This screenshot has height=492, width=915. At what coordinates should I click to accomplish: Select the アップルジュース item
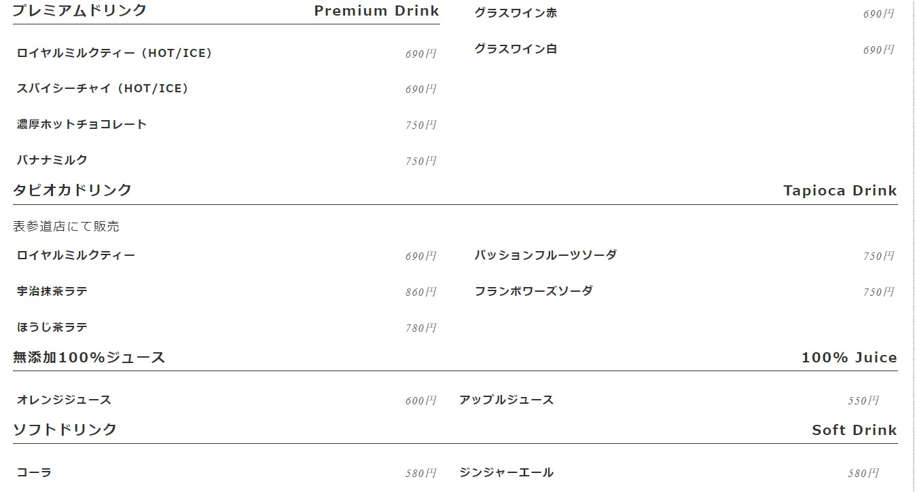point(506,400)
